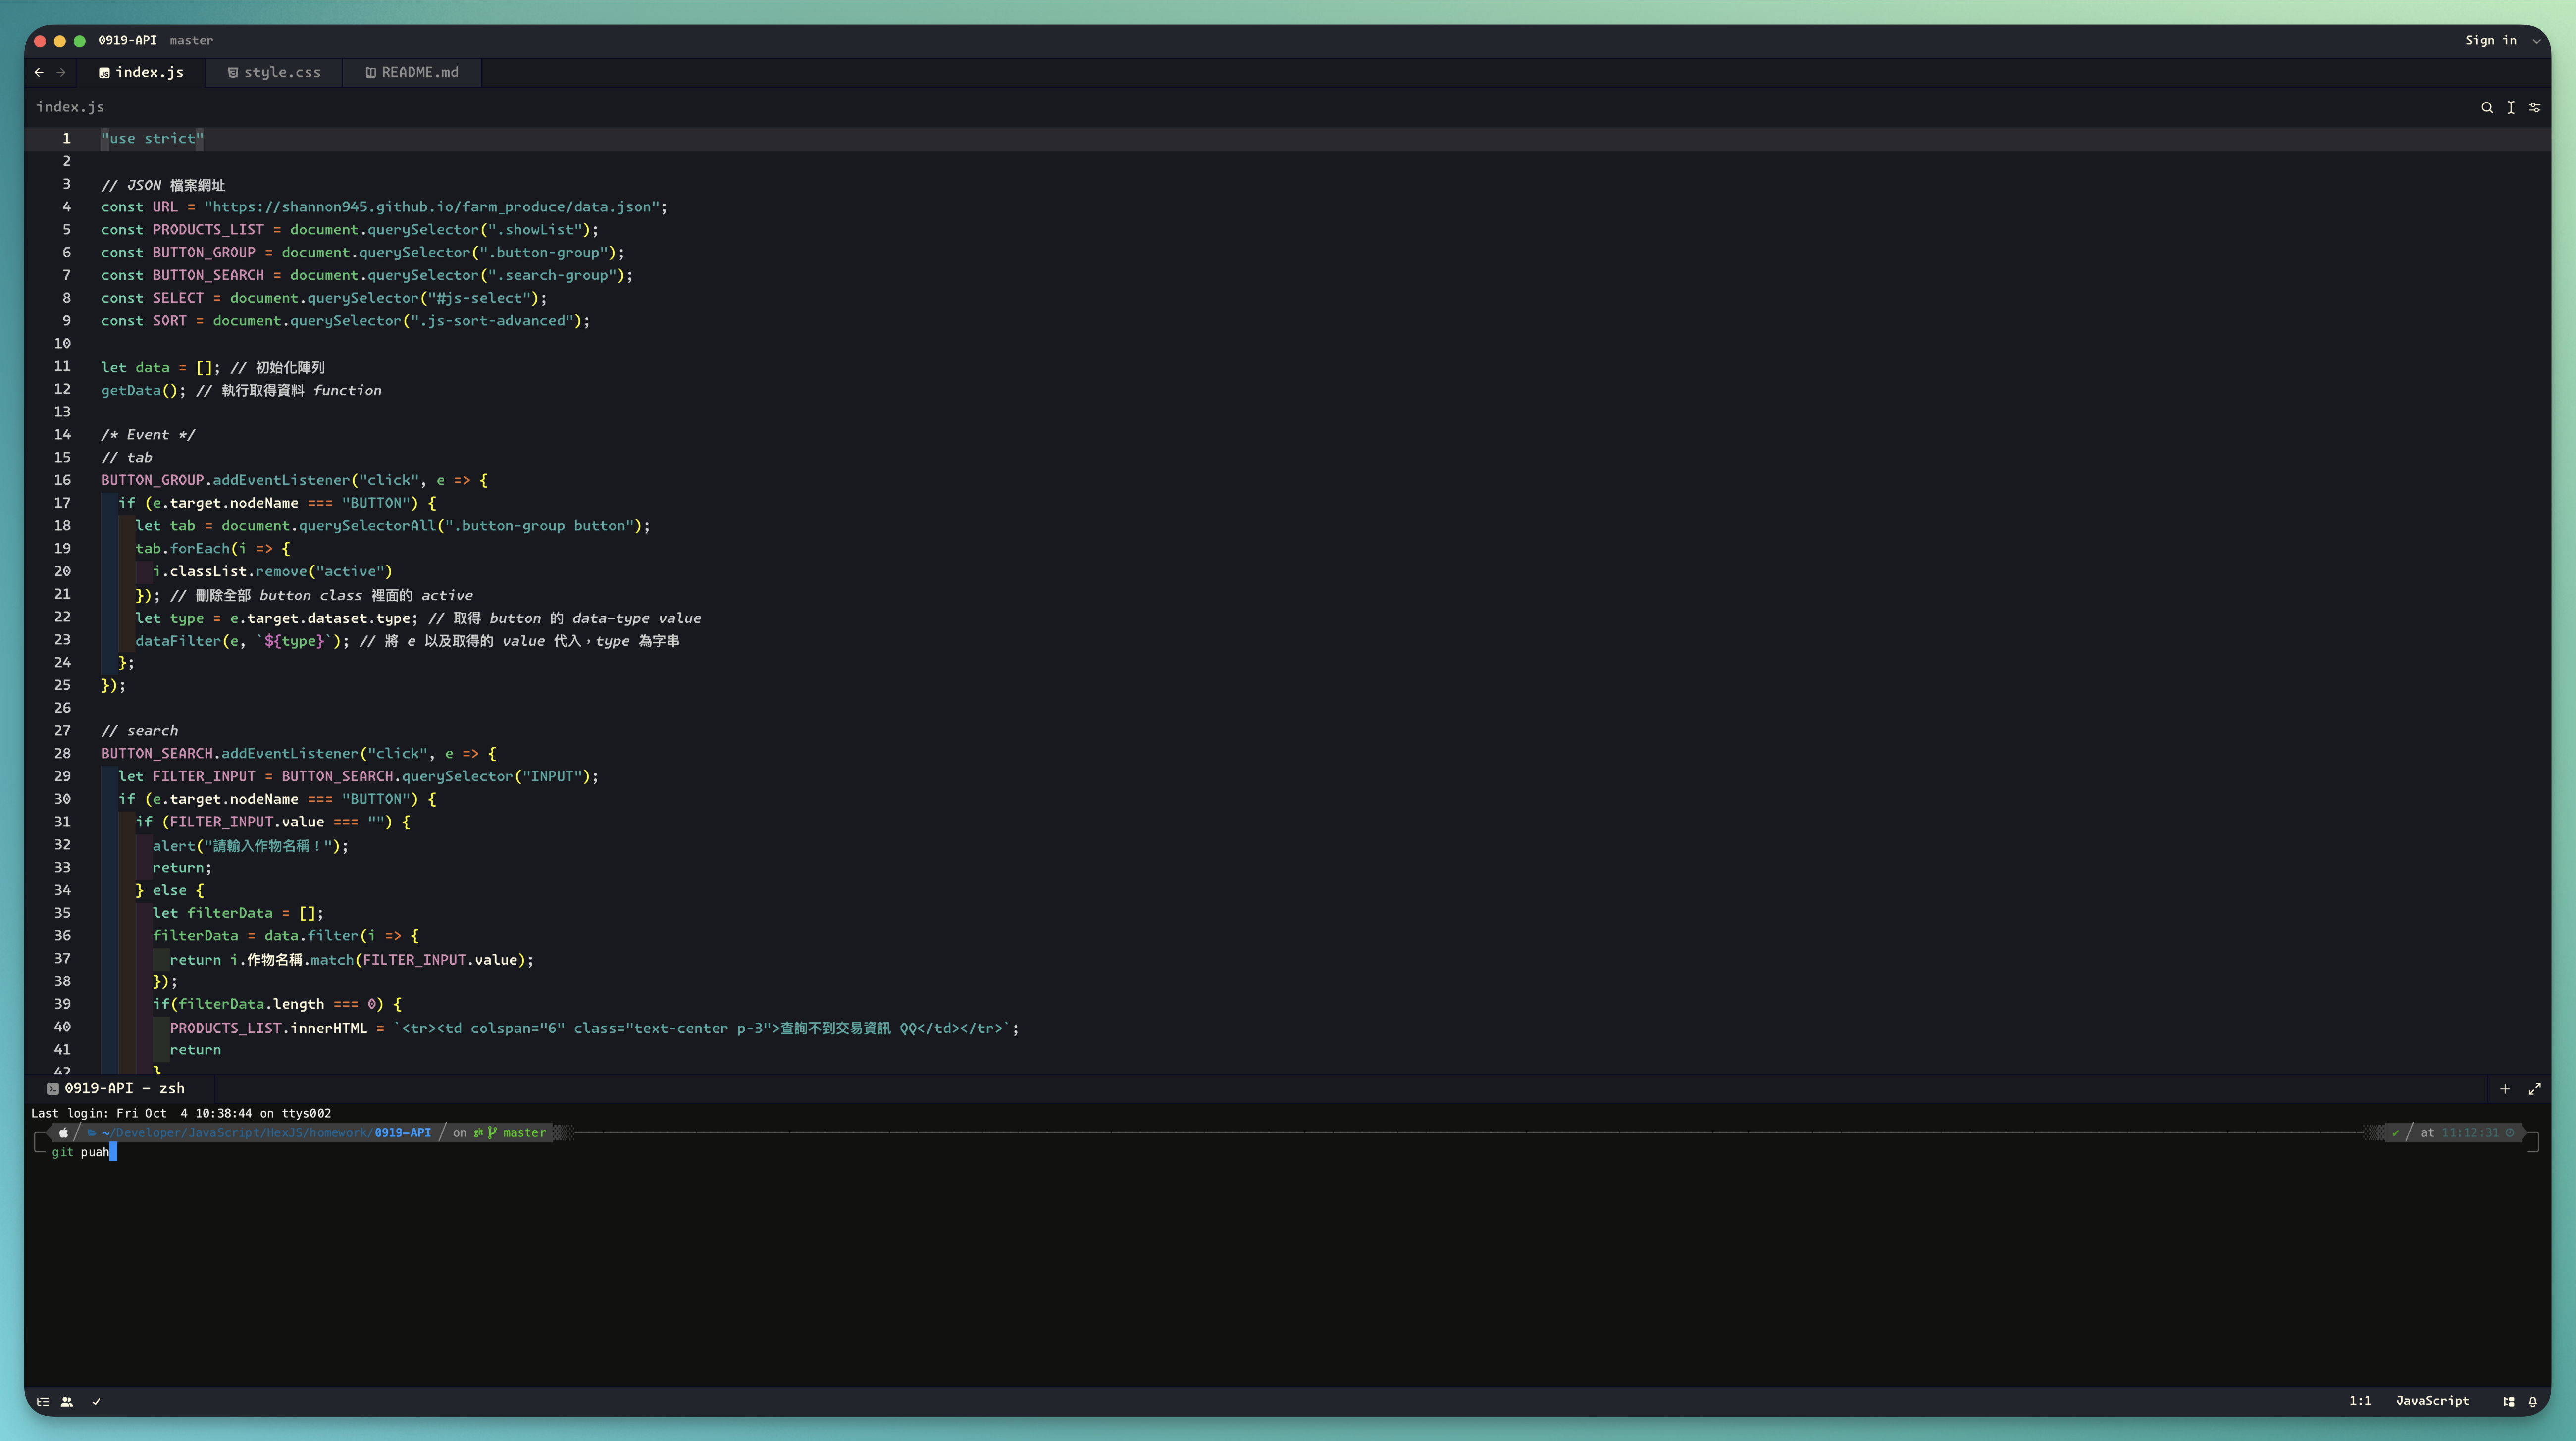The image size is (2576, 1441).
Task: Click classList.remove("active") on line 20
Action: (x=281, y=571)
